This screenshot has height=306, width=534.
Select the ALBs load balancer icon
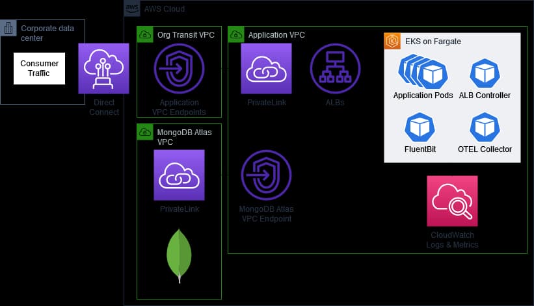(335, 68)
